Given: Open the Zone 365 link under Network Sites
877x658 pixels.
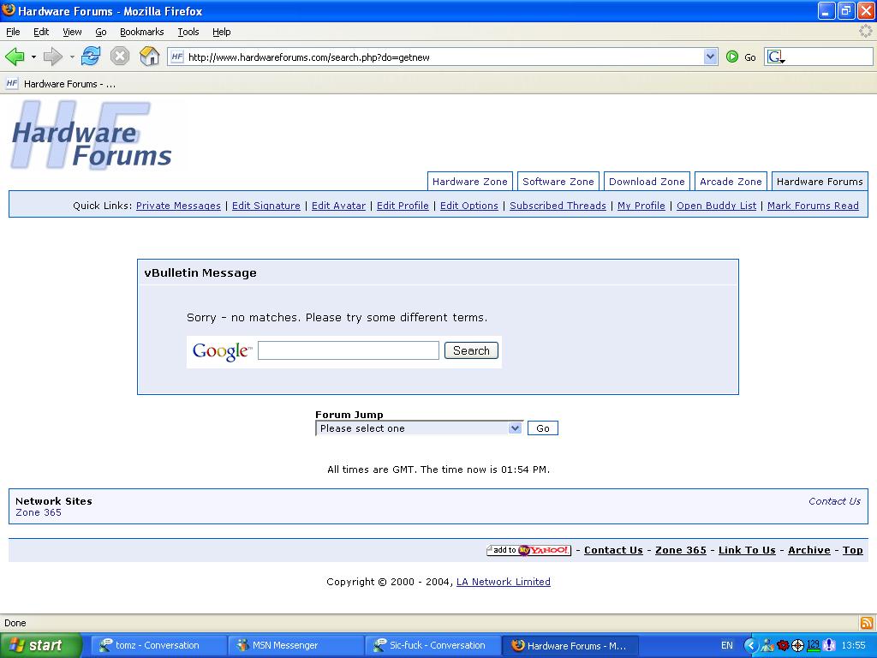Looking at the screenshot, I should point(39,512).
